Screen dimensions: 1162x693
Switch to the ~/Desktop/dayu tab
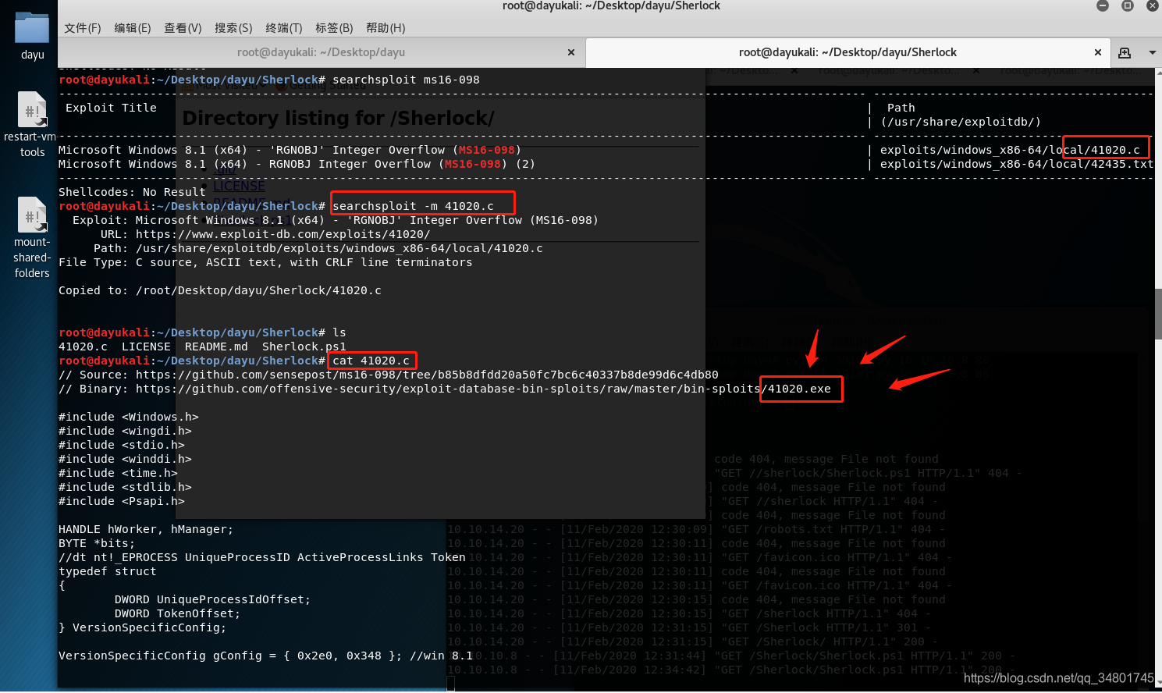pyautogui.click(x=321, y=52)
